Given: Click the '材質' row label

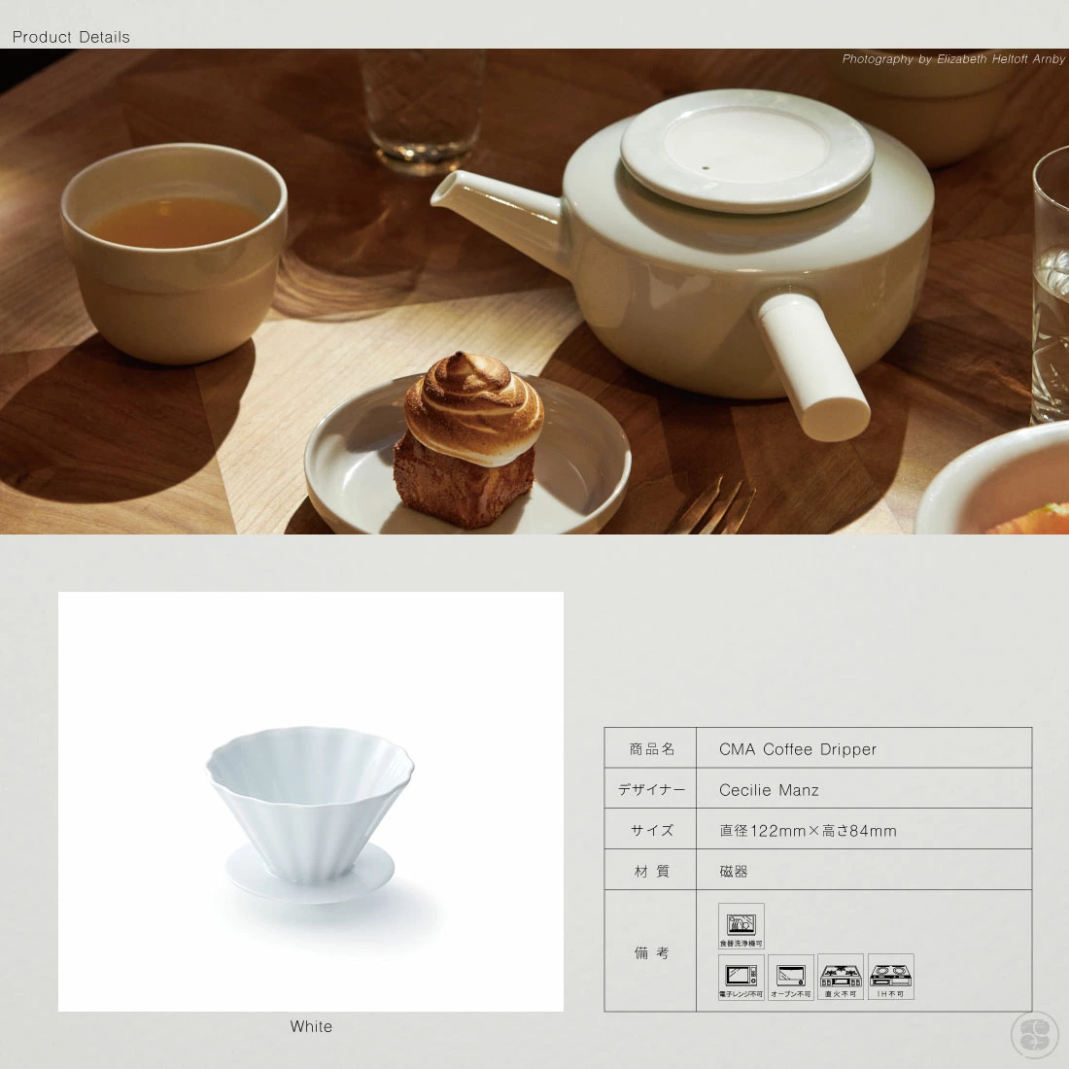Looking at the screenshot, I should point(652,871).
